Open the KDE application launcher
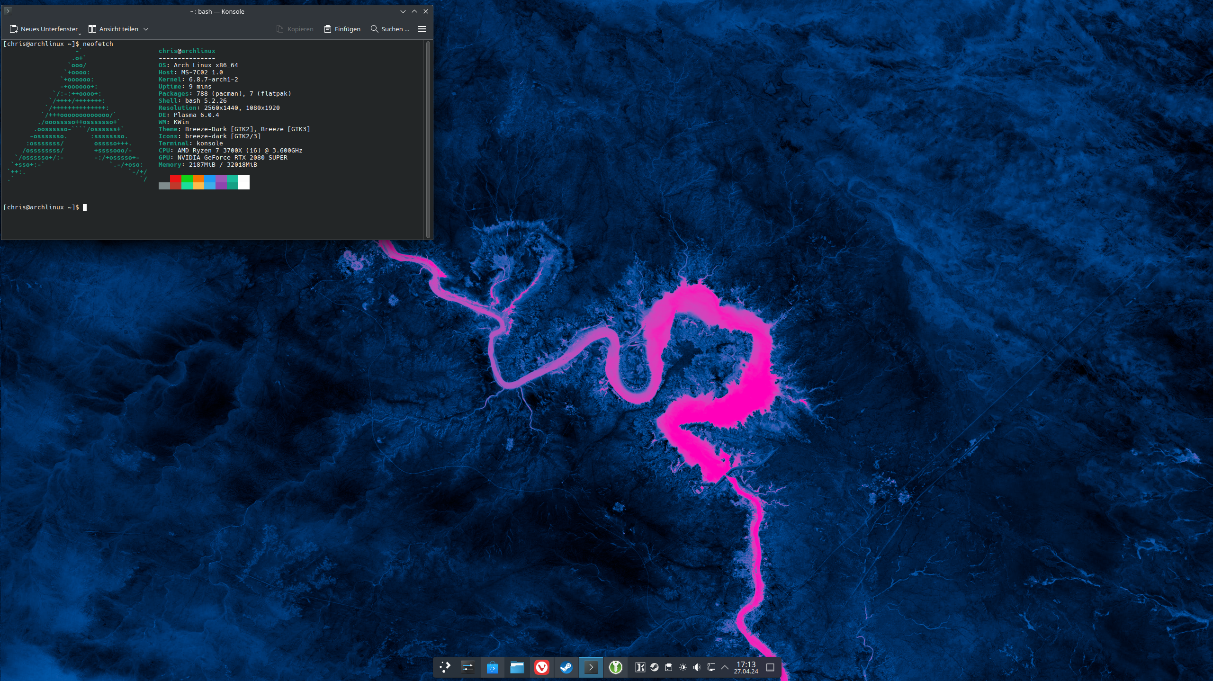 click(445, 667)
